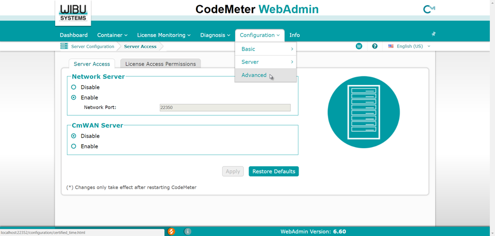The width and height of the screenshot is (495, 236).
Task: Open the round W icon beside help
Action: [359, 46]
